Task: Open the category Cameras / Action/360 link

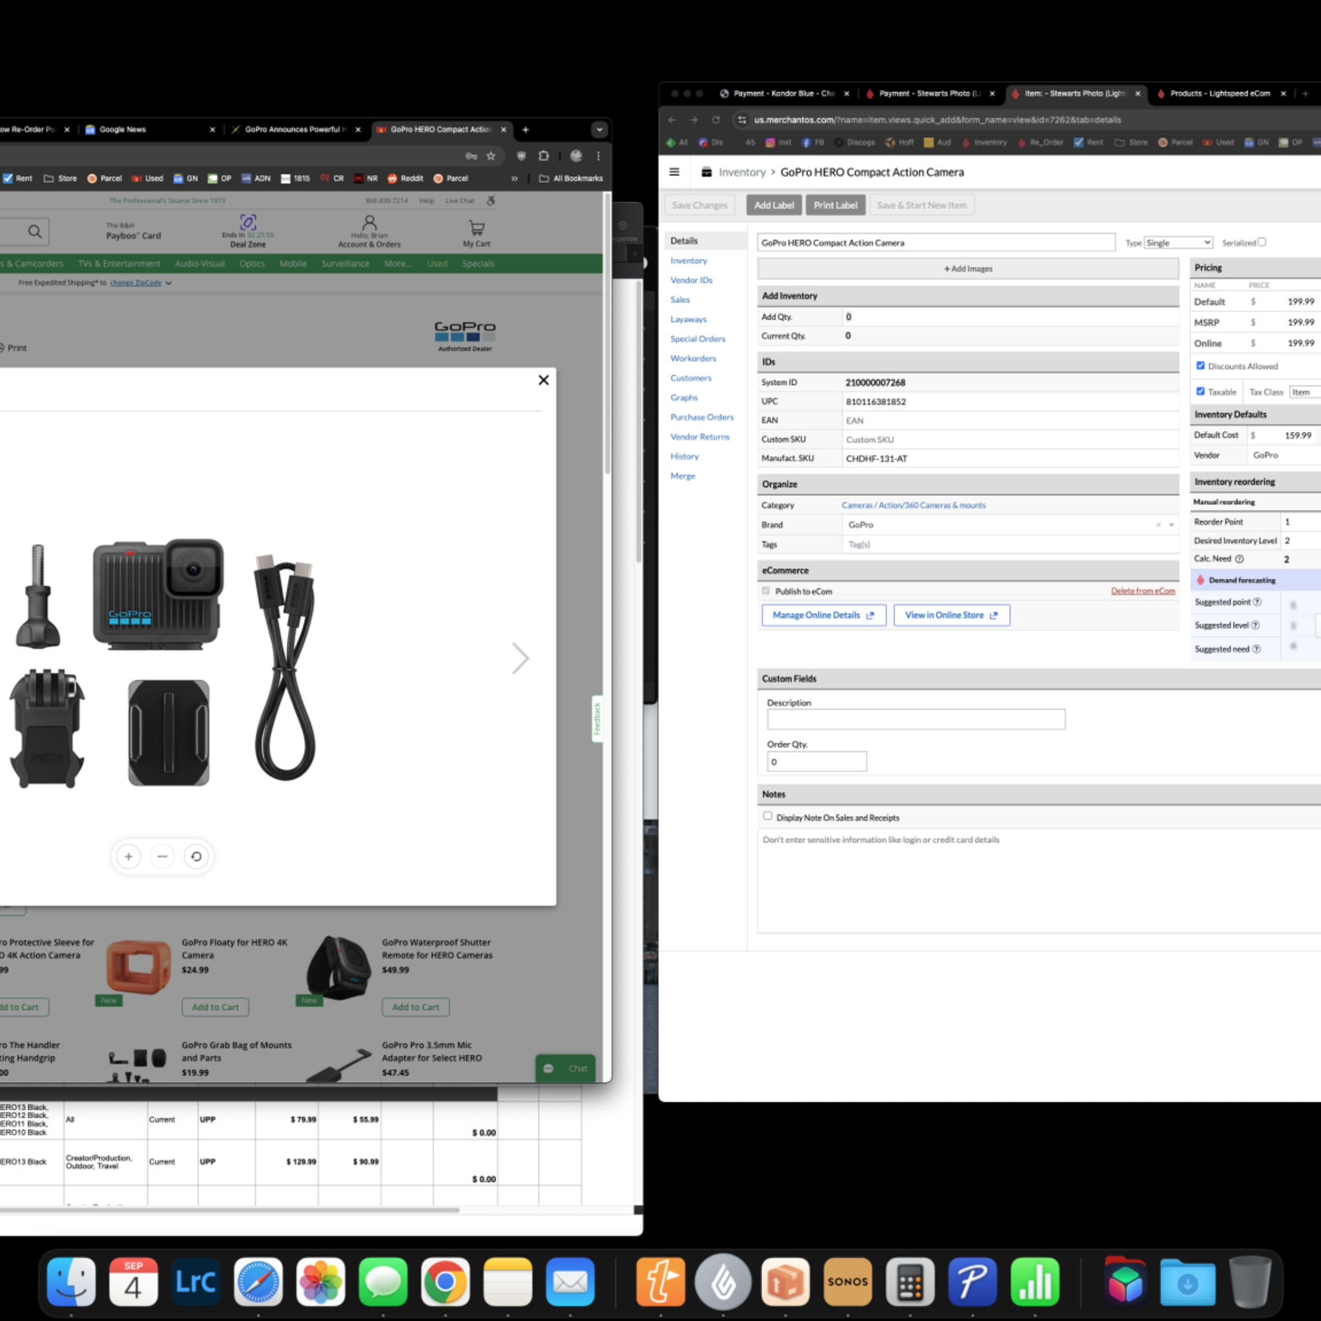Action: 913,505
